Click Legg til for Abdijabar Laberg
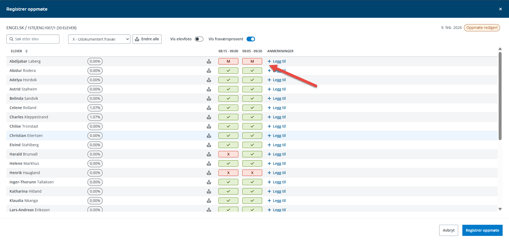 pyautogui.click(x=277, y=61)
